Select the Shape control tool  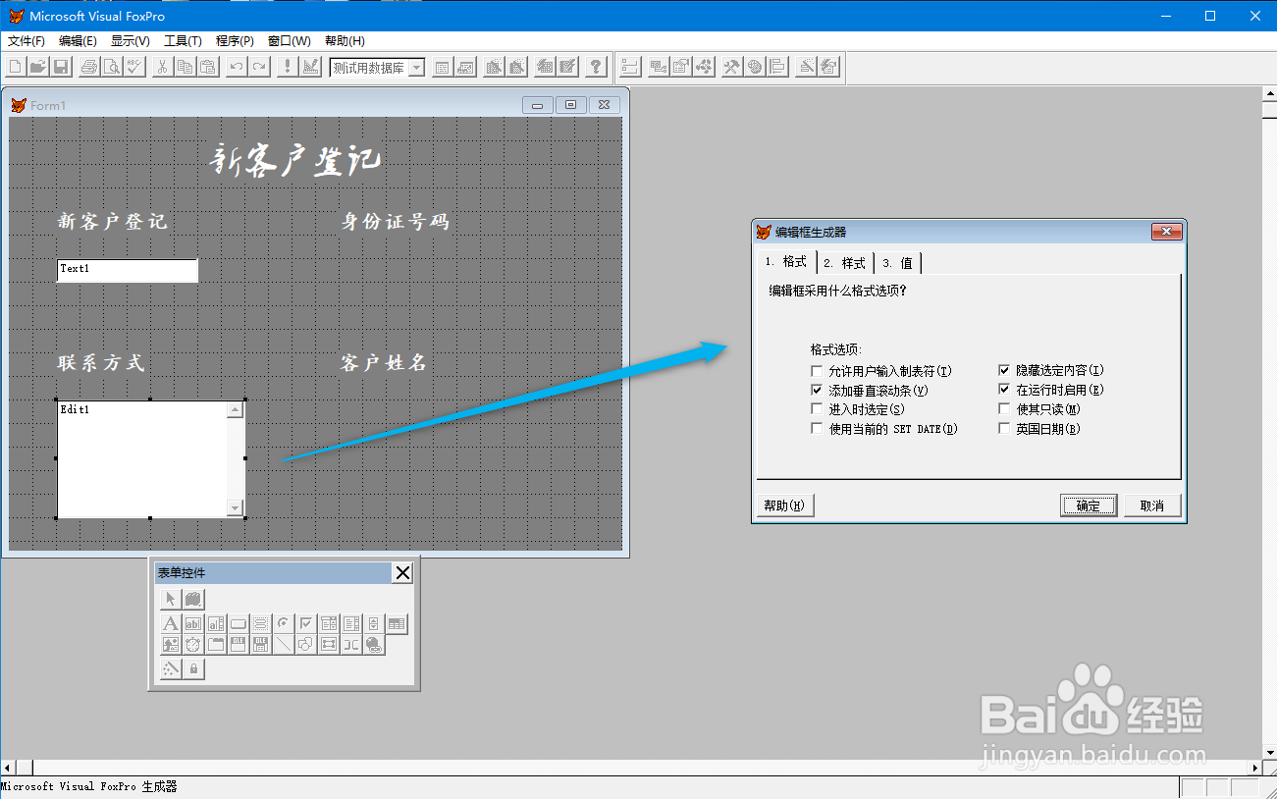coord(306,645)
